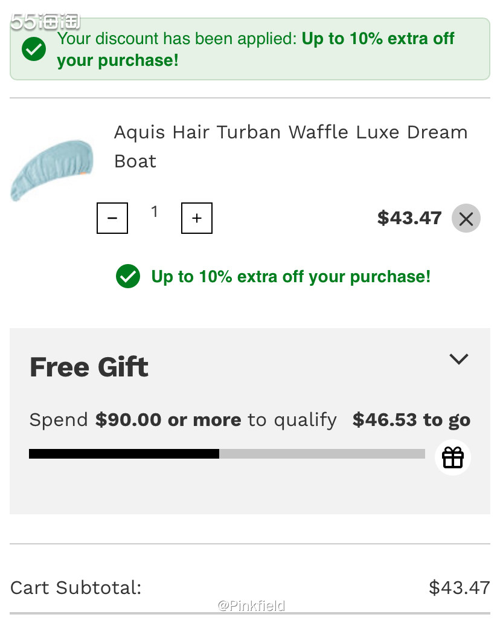This screenshot has width=500, height=626.
Task: Click the quantity field showing 1
Action: 155,211
